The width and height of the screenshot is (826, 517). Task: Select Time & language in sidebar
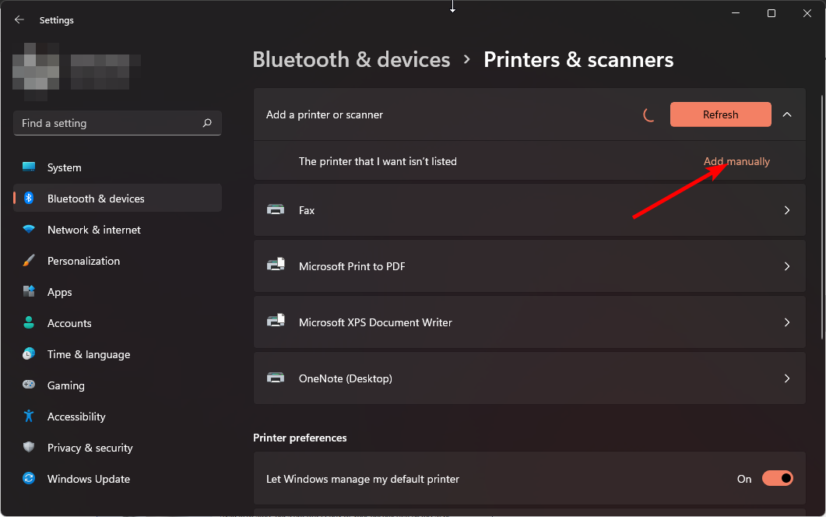tap(89, 354)
